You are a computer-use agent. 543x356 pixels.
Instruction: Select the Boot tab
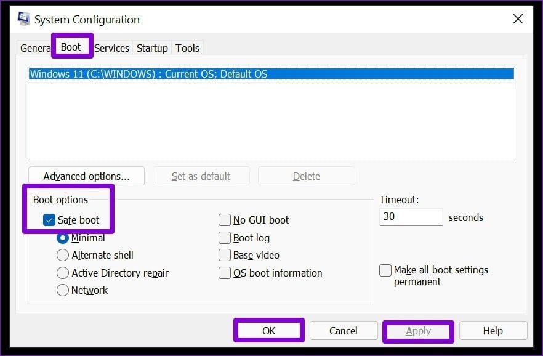click(x=71, y=47)
